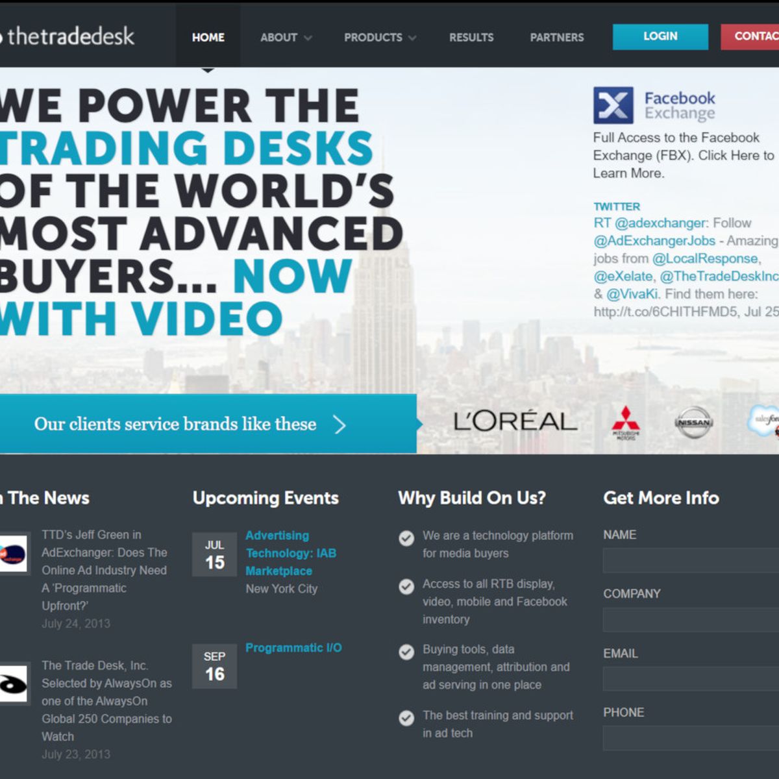Viewport: 779px width, 779px height.
Task: Click the Upcoming Events heading
Action: pos(266,498)
